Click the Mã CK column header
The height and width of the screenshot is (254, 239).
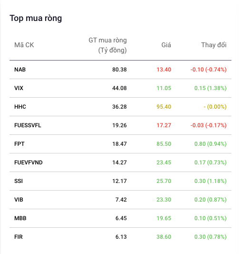tap(24, 45)
